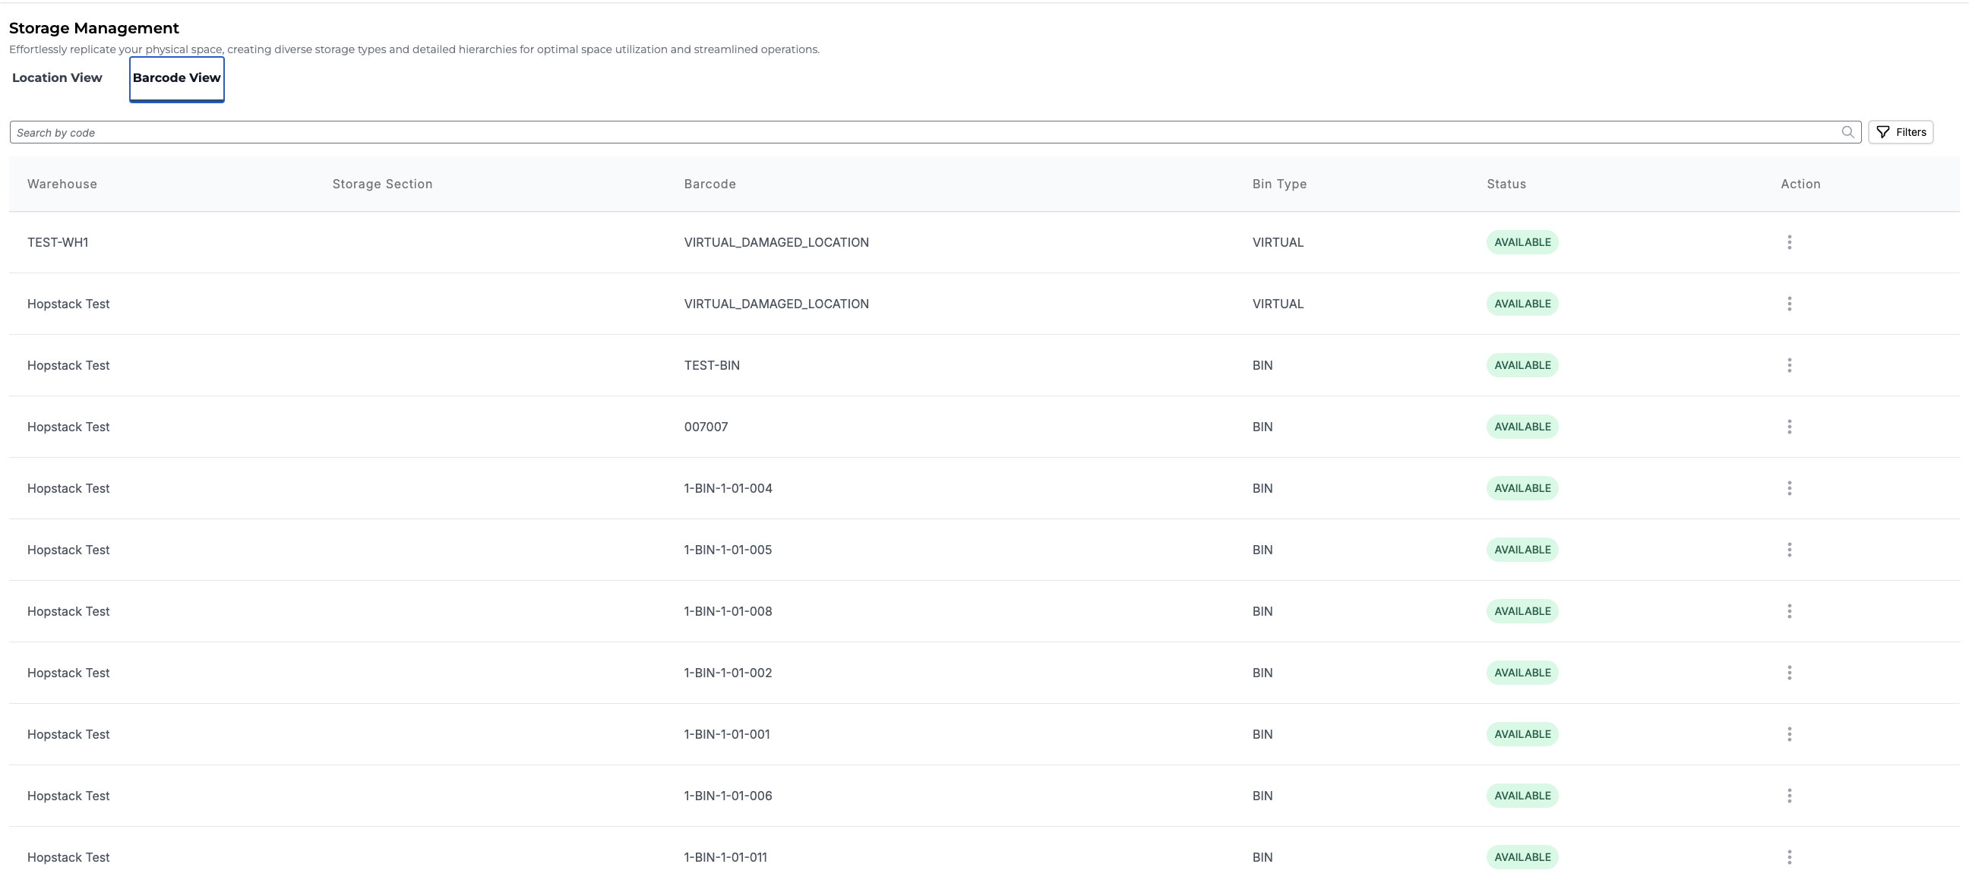Open action menu for TEST-WH1 row
The height and width of the screenshot is (886, 1969).
coord(1789,242)
